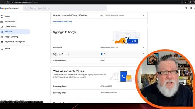The width and height of the screenshot is (195, 109).
Task: Open the 2-Step Verification row
Action: click(x=99, y=54)
